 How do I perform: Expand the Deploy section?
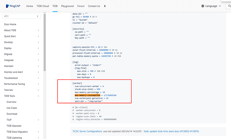pos(38,48)
